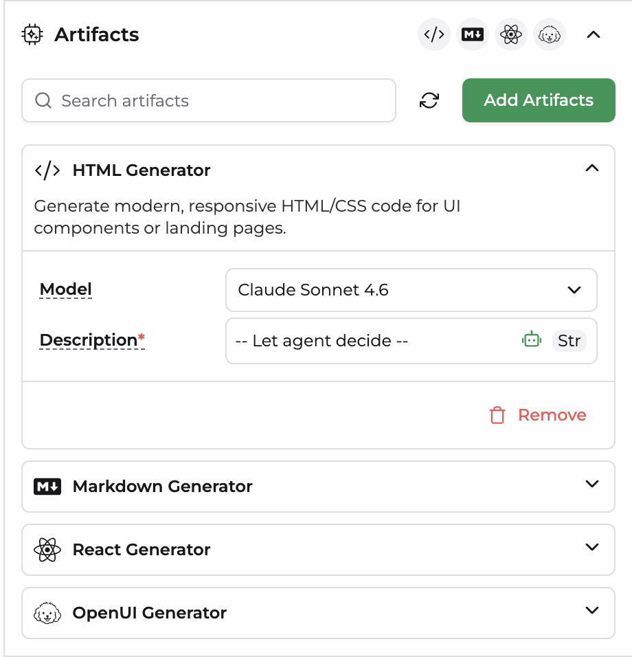Screen dimensions: 632x657
Task: Click the Markdown icon in Artifacts header
Action: coord(473,34)
